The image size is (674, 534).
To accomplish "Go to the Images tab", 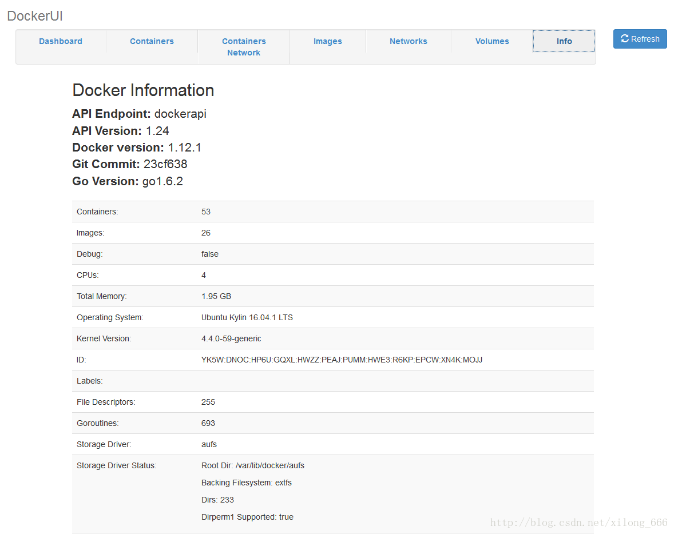I will [327, 41].
